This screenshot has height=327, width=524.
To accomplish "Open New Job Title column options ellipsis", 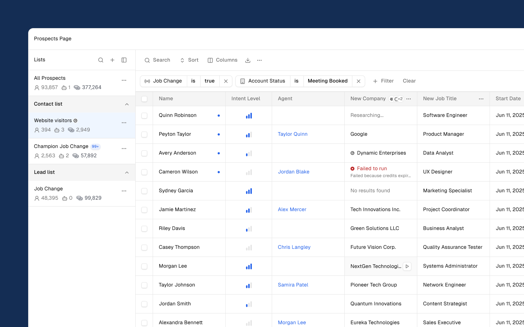I will tap(481, 99).
